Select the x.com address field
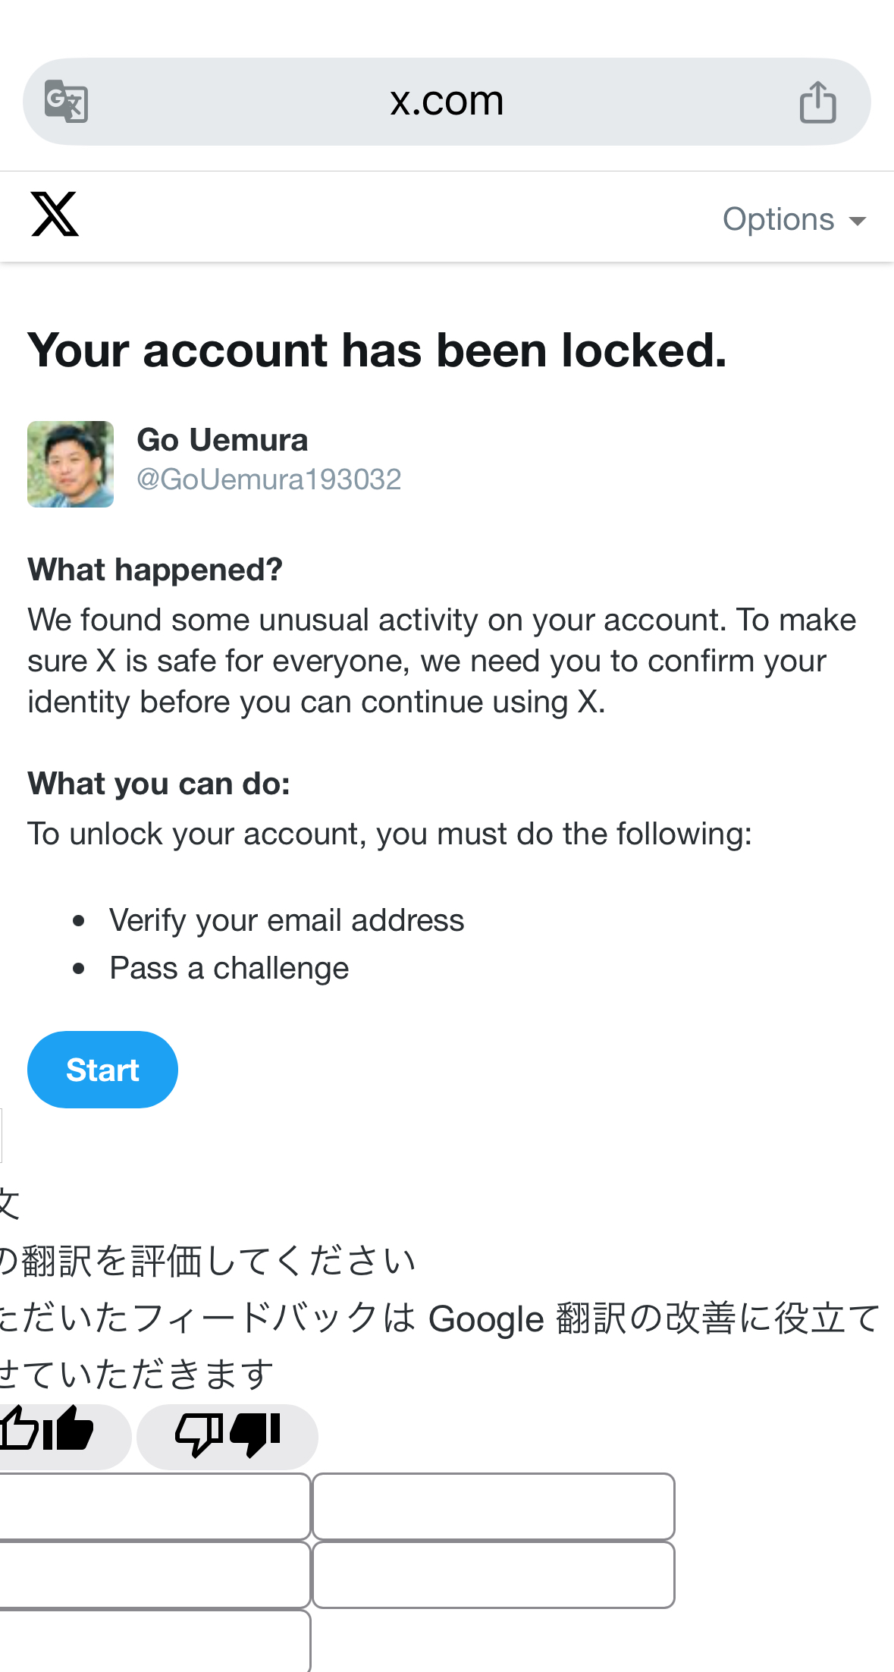The height and width of the screenshot is (1672, 894). coord(447,102)
